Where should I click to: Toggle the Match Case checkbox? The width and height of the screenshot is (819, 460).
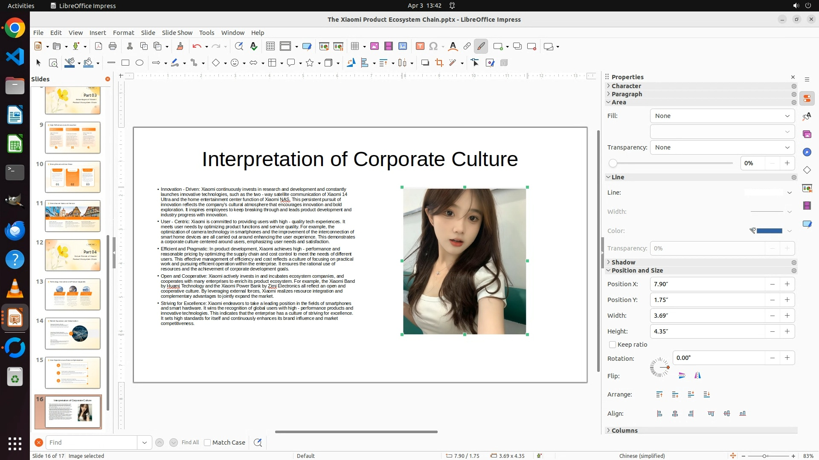click(207, 443)
